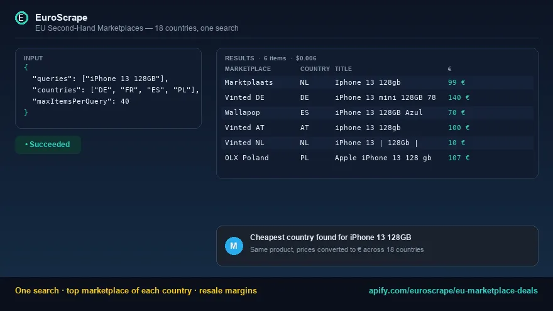Image resolution: width=553 pixels, height=311 pixels.
Task: Click the subtitle 'EU Second-Hand Marketplaces — 18 countries, one search'
Action: [137, 28]
